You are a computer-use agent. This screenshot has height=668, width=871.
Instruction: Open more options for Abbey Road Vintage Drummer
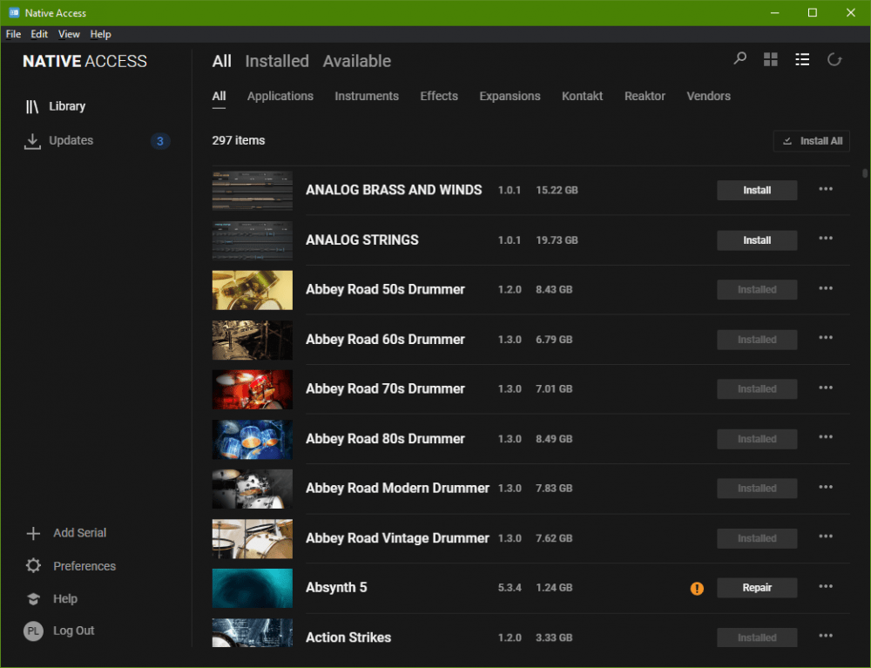pyautogui.click(x=826, y=537)
